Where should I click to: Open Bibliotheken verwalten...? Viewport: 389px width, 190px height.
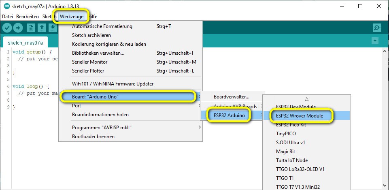pyautogui.click(x=130, y=53)
